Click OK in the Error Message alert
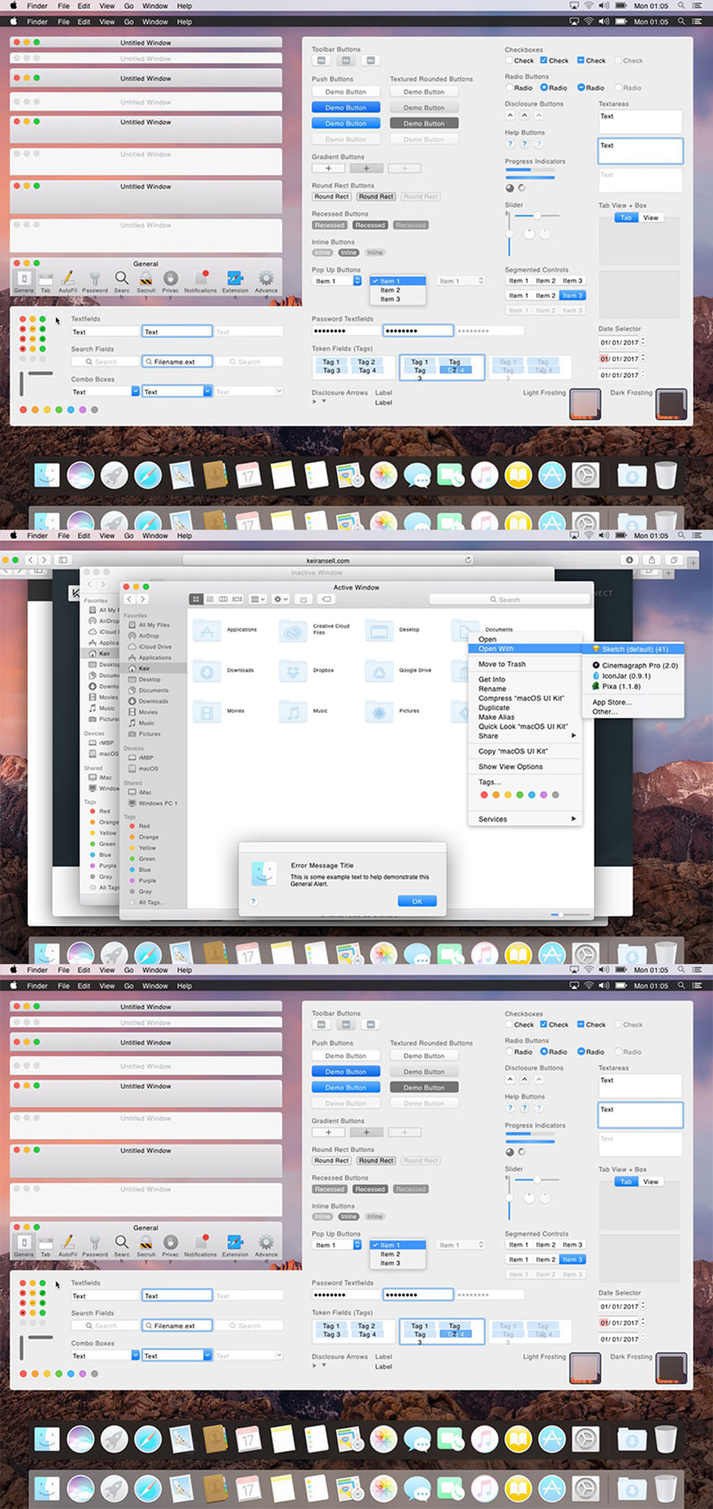713x1509 pixels. coord(417,901)
